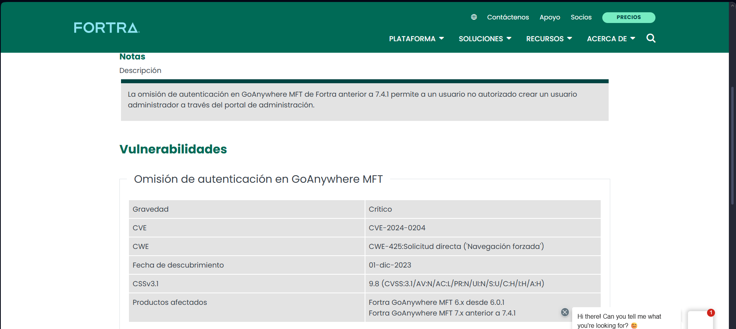Select the 01-dic-2023 date value
736x329 pixels.
click(390, 265)
